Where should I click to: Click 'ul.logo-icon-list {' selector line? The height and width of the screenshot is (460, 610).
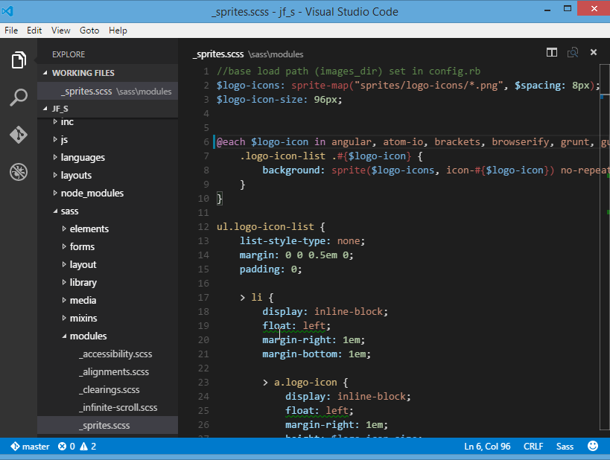(271, 227)
